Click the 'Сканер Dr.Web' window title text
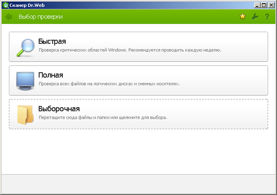The image size is (277, 195). [27, 5]
